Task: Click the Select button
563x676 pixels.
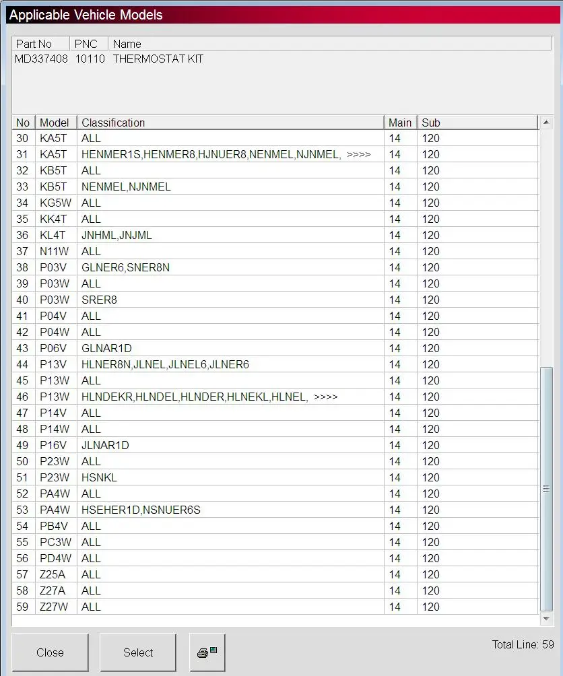Action: pos(138,652)
